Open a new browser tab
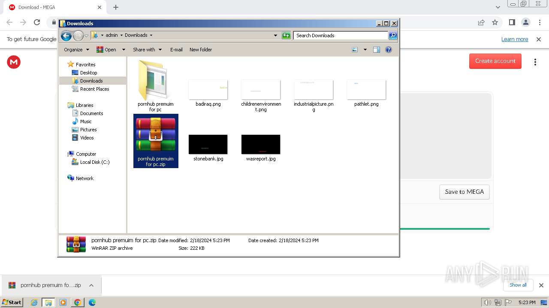This screenshot has height=308, width=549. point(116,7)
